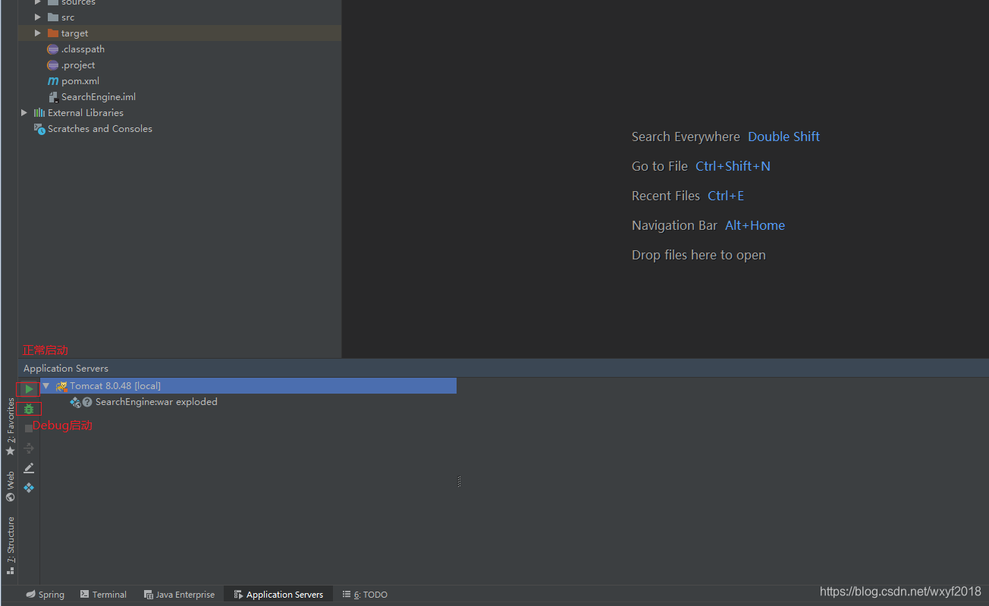Expand the target folder arrow
This screenshot has width=989, height=606.
pos(38,33)
